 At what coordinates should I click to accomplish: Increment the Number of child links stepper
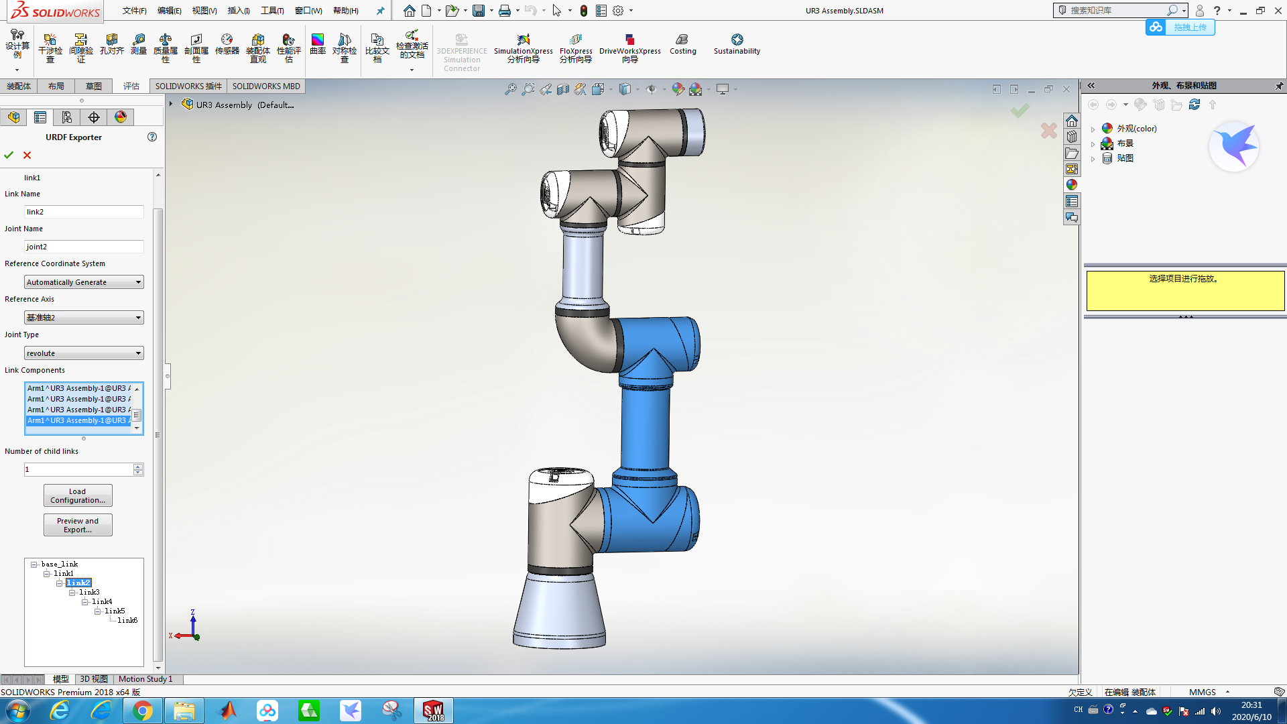(x=138, y=466)
